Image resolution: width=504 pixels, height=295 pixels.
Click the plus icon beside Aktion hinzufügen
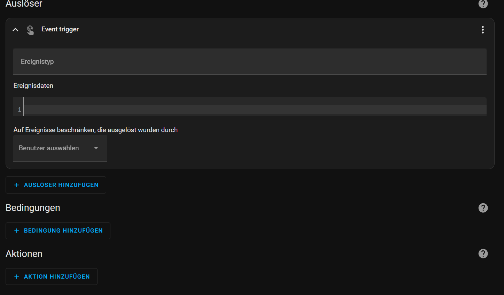[x=16, y=277]
